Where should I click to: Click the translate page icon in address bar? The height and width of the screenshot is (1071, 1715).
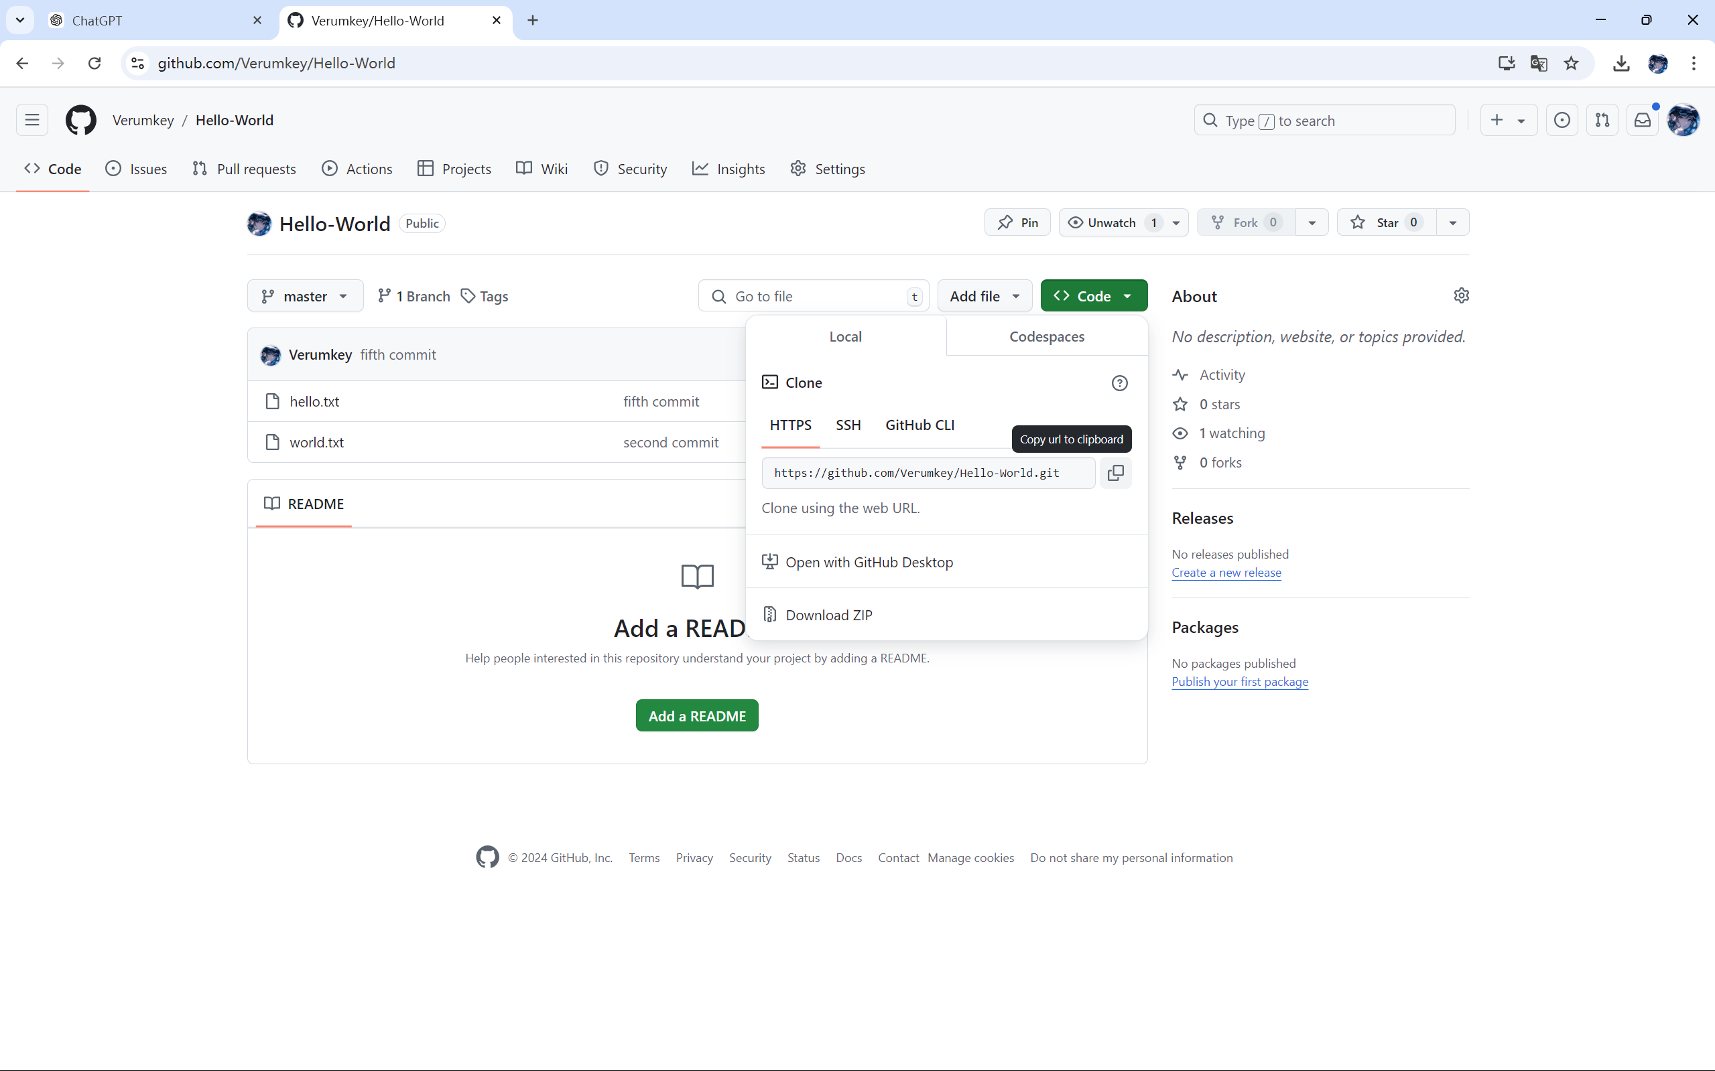(1539, 63)
